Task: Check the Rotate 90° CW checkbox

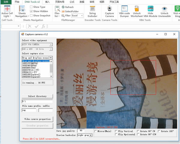Action: click(138, 131)
